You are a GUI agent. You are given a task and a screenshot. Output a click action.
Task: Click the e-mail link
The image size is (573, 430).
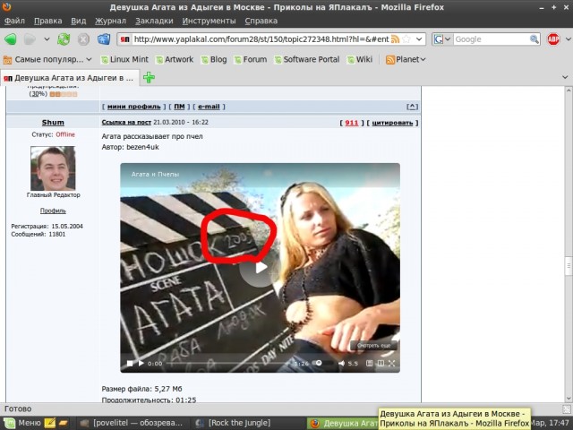click(209, 107)
